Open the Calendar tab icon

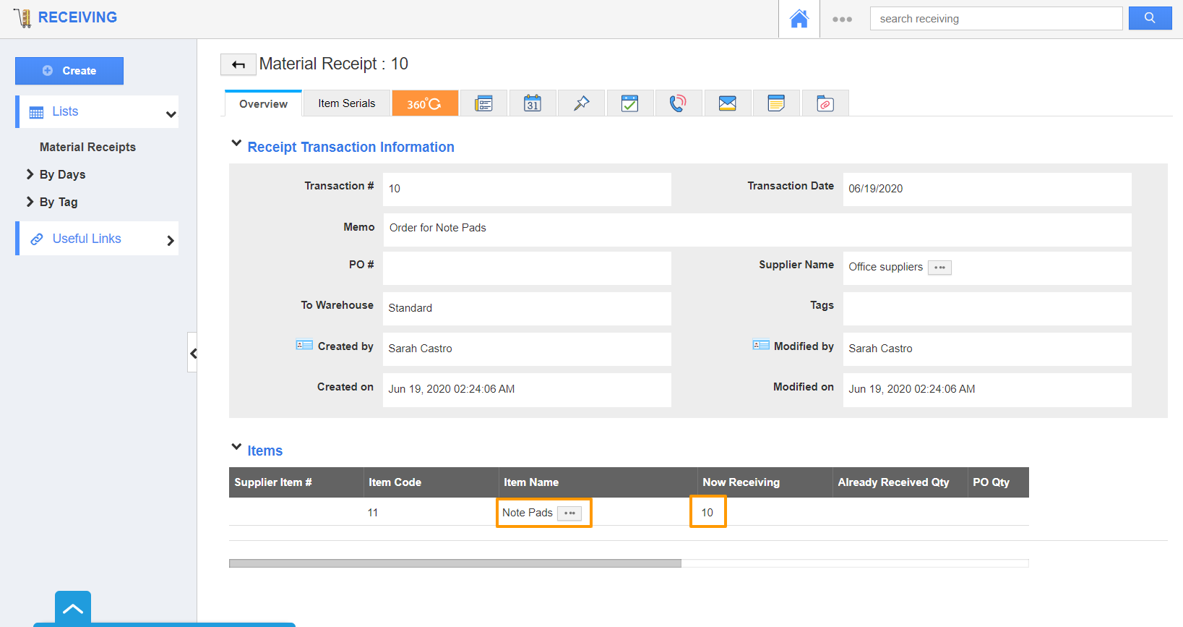pyautogui.click(x=533, y=103)
